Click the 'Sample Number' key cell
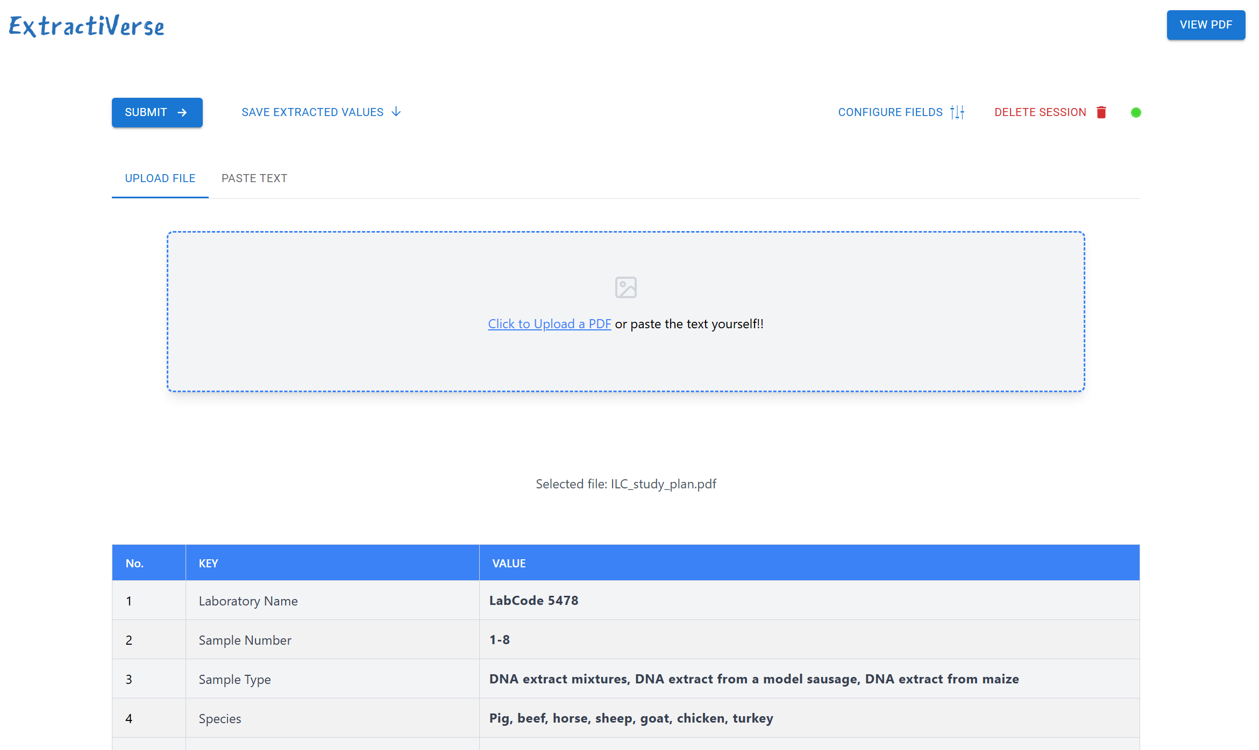This screenshot has width=1259, height=750. [x=332, y=640]
